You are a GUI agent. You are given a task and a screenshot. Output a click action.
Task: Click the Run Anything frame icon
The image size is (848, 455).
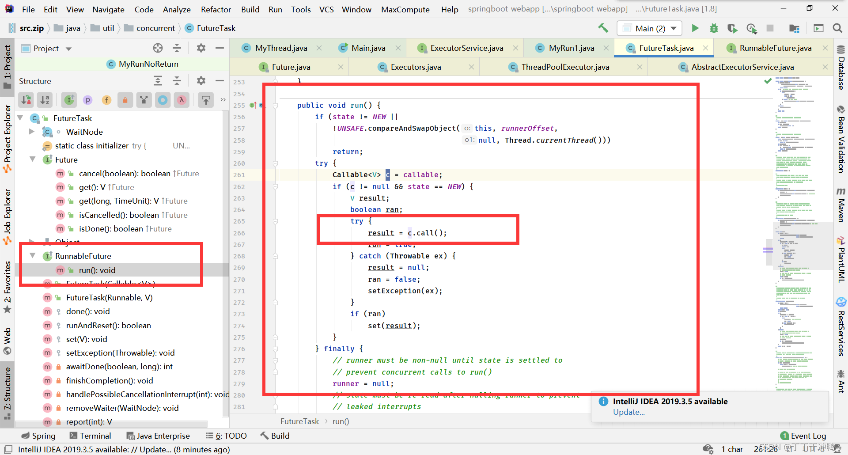(x=818, y=28)
